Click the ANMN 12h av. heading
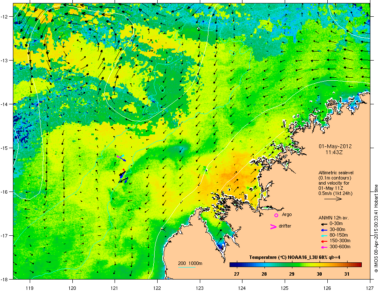The image size is (379, 292). pos(333,218)
